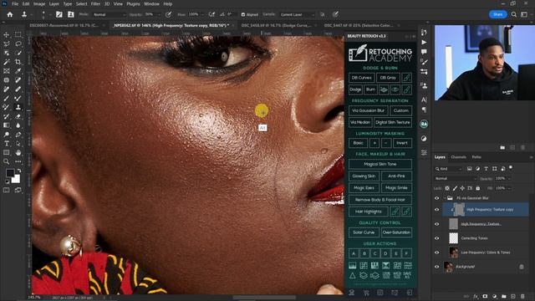Open the Character panel icon in side strip
Image resolution: width=535 pixels, height=301 pixels.
[x=424, y=99]
